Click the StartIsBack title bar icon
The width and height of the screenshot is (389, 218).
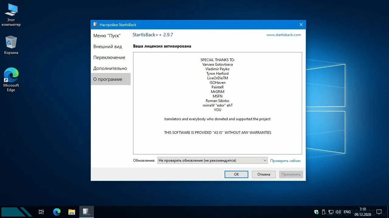(95, 25)
